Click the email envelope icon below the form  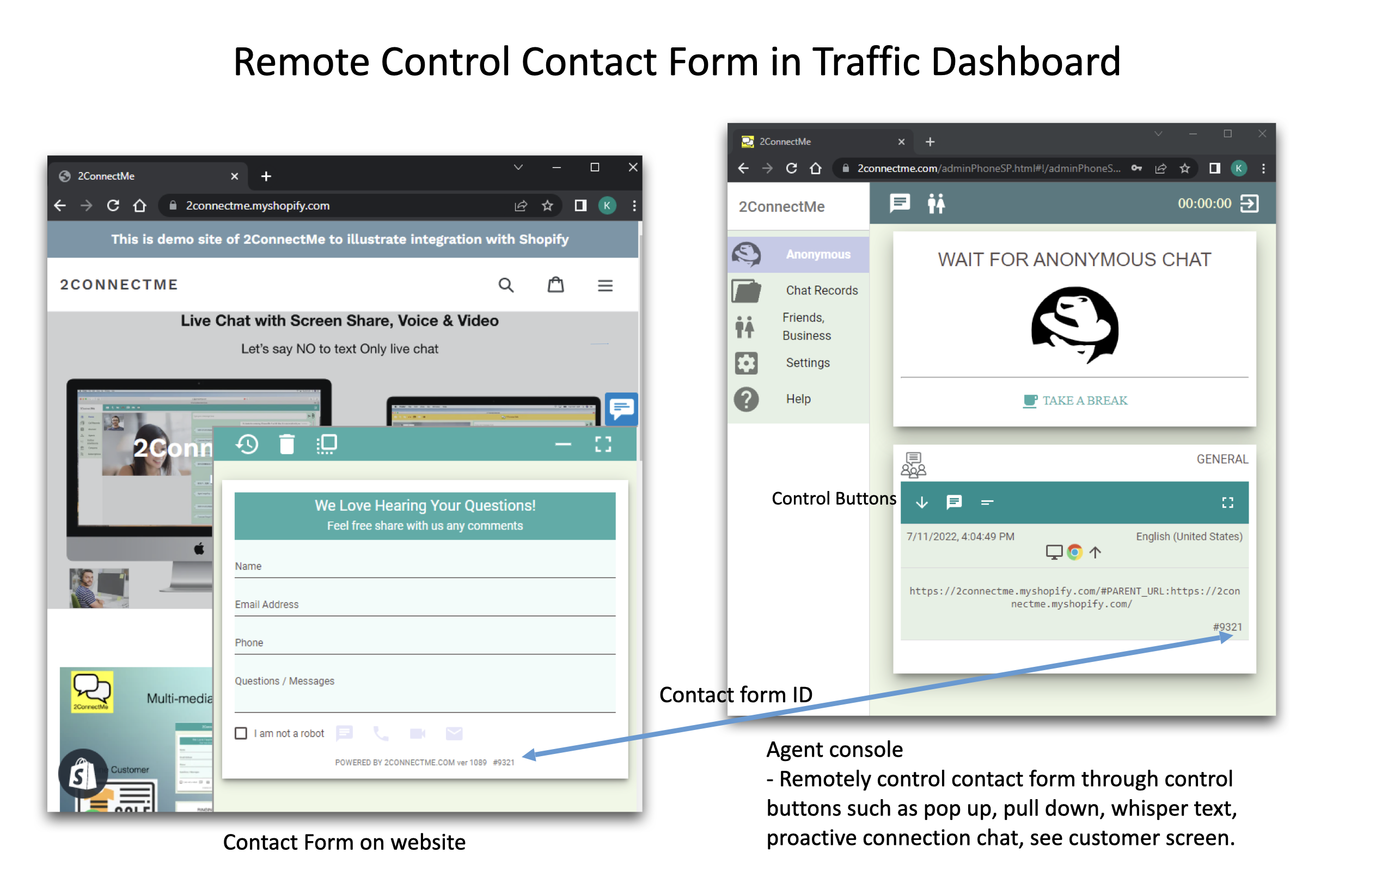pos(454,733)
